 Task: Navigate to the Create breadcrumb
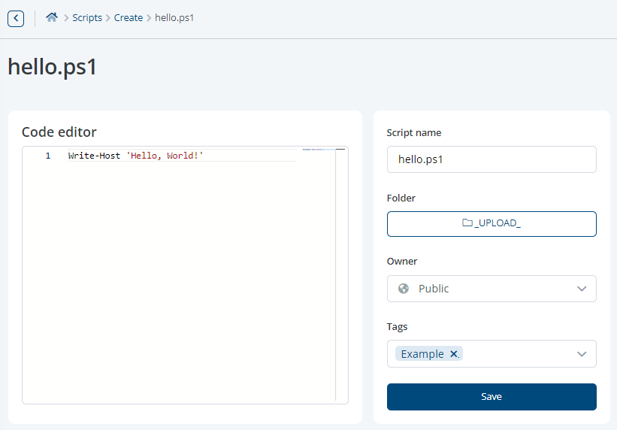tap(129, 18)
